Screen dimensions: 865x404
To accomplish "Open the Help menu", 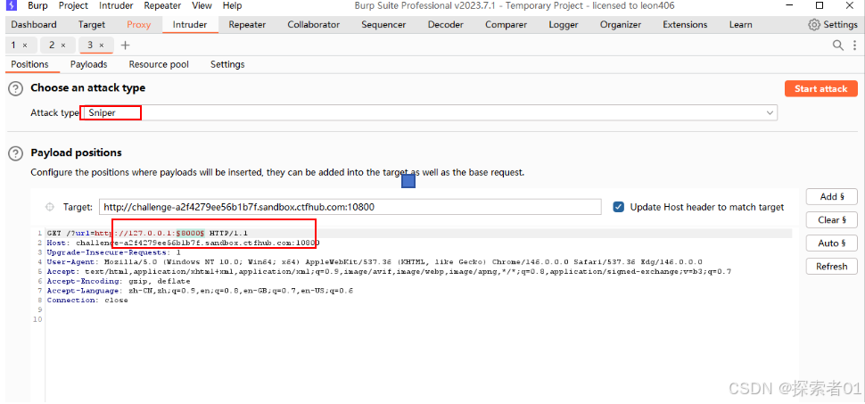I will click(x=232, y=5).
